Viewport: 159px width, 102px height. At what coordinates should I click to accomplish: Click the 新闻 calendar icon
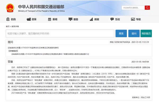[x=50, y=19]
